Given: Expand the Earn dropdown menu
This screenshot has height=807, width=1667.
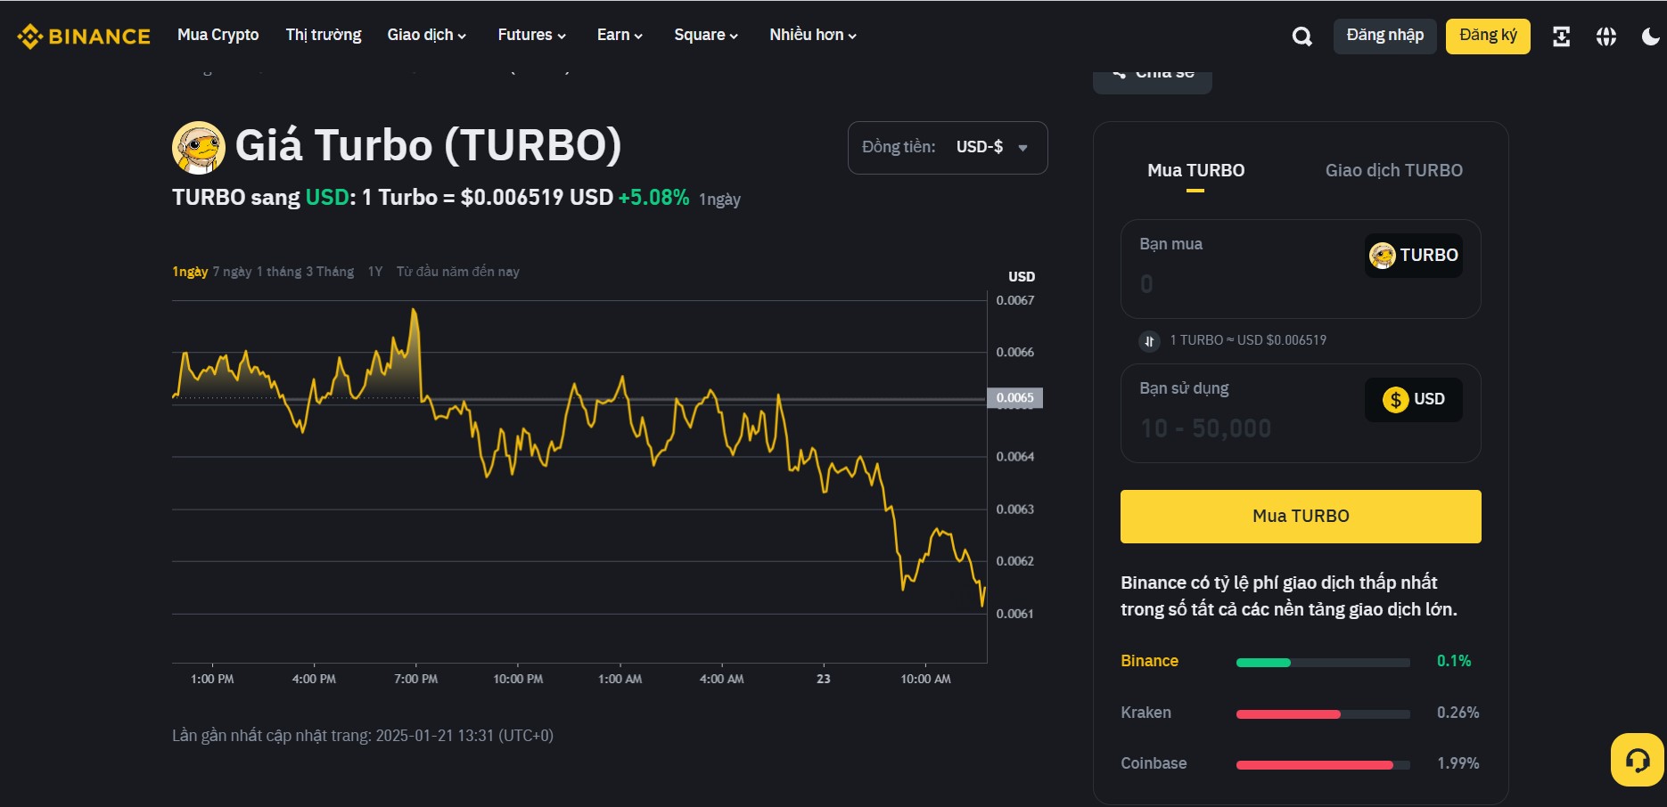Looking at the screenshot, I should tap(620, 35).
